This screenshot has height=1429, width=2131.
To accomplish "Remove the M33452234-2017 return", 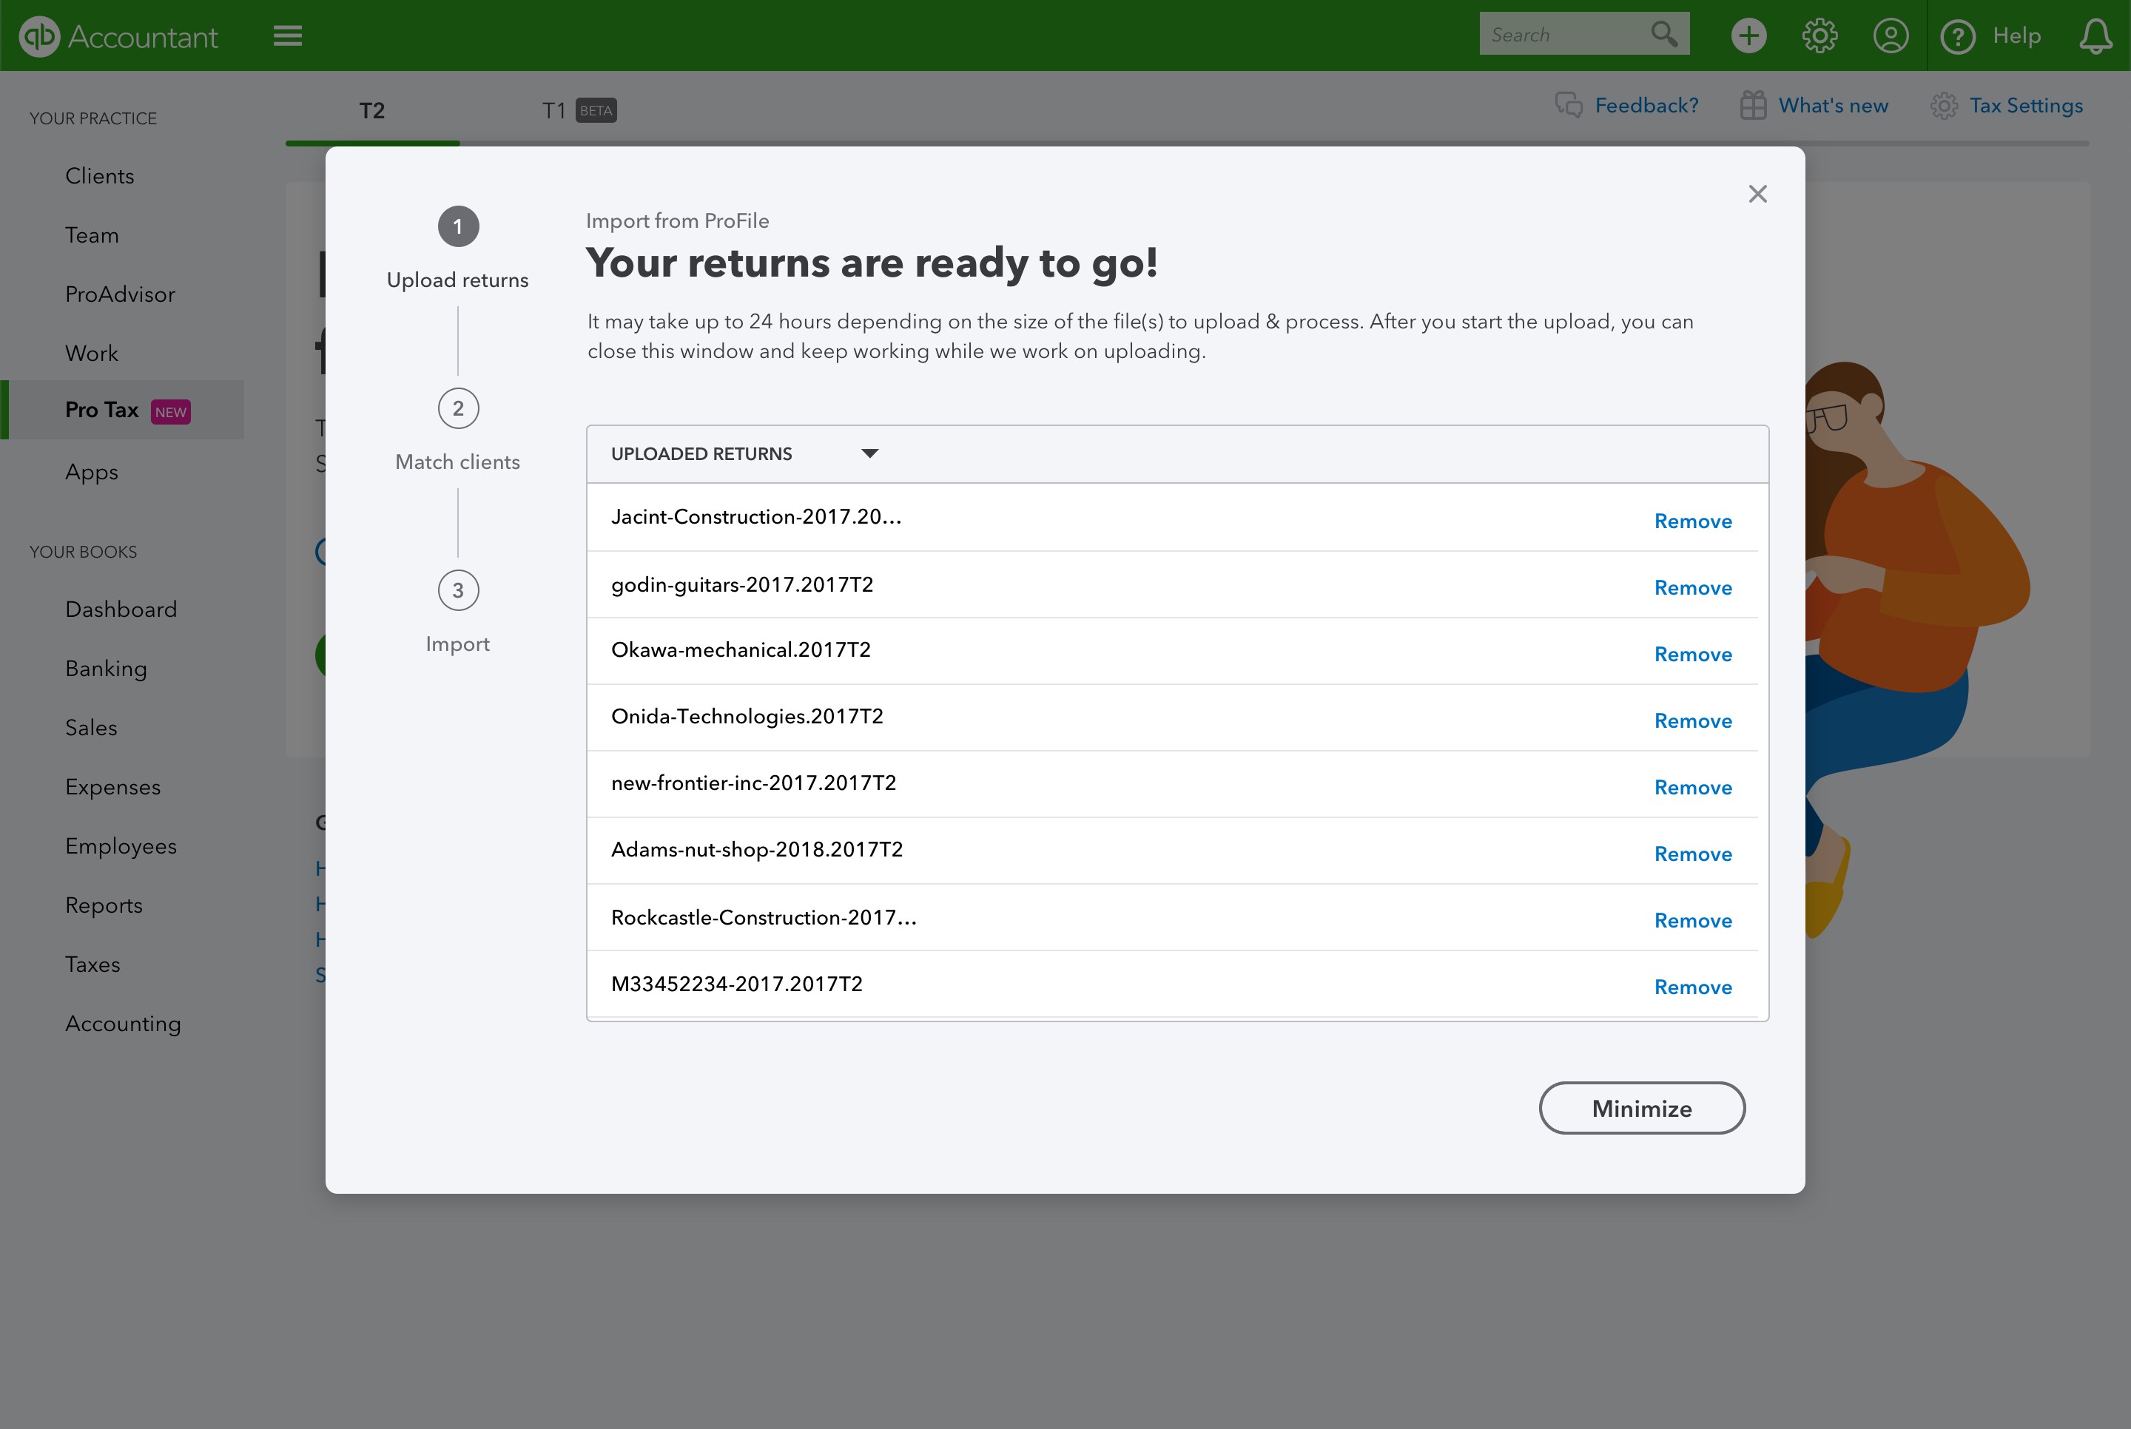I will point(1692,987).
